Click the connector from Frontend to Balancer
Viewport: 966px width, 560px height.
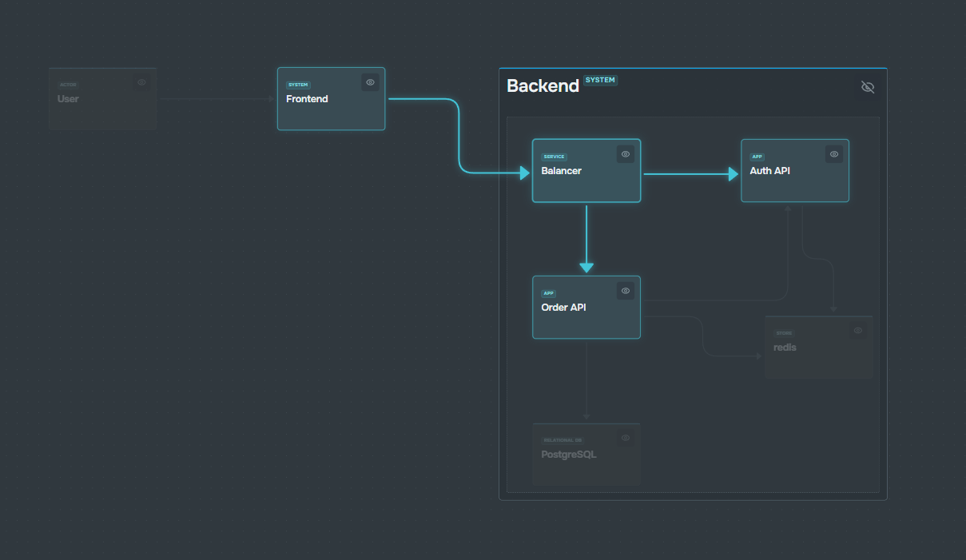point(459,136)
